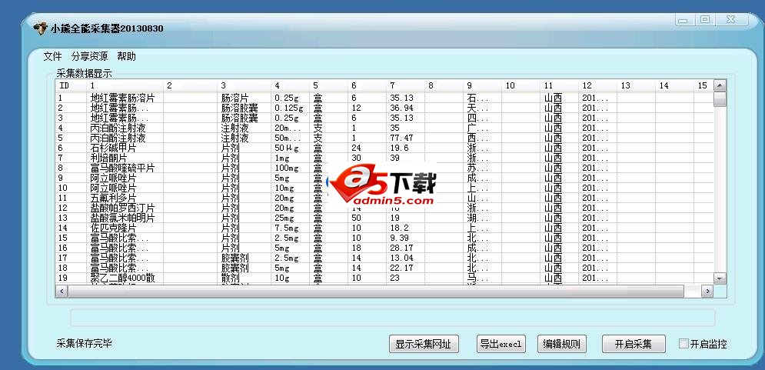The height and width of the screenshot is (370, 765).
Task: Select cell 盐酸氯米帕明片
Action: tap(122, 218)
